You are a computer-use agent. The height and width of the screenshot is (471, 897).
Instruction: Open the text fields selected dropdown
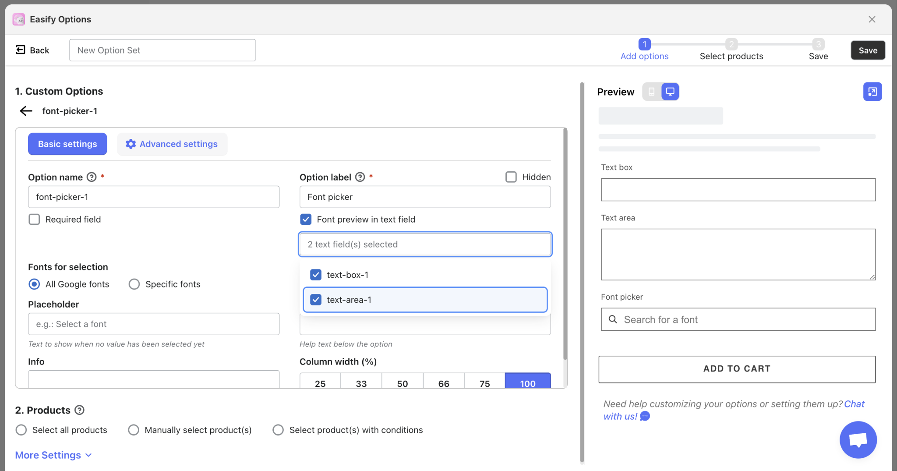click(x=425, y=244)
